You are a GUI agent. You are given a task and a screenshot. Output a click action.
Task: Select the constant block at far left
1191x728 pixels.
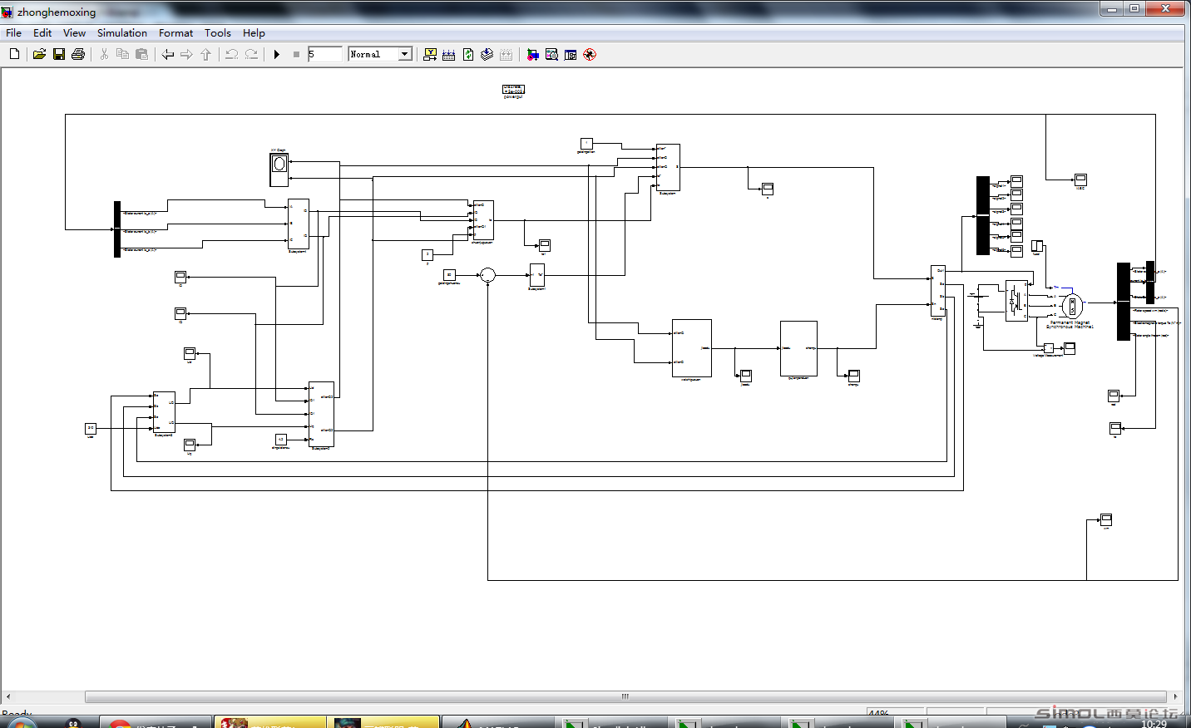91,428
